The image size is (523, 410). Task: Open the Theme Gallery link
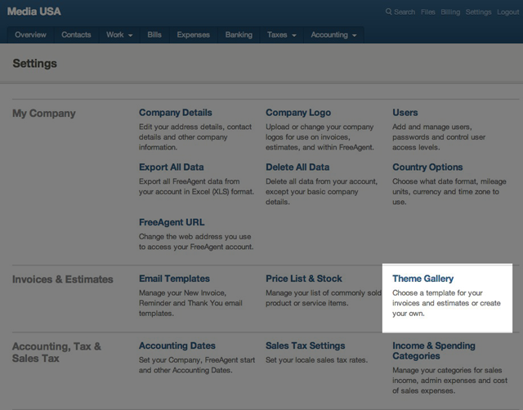pyautogui.click(x=422, y=279)
